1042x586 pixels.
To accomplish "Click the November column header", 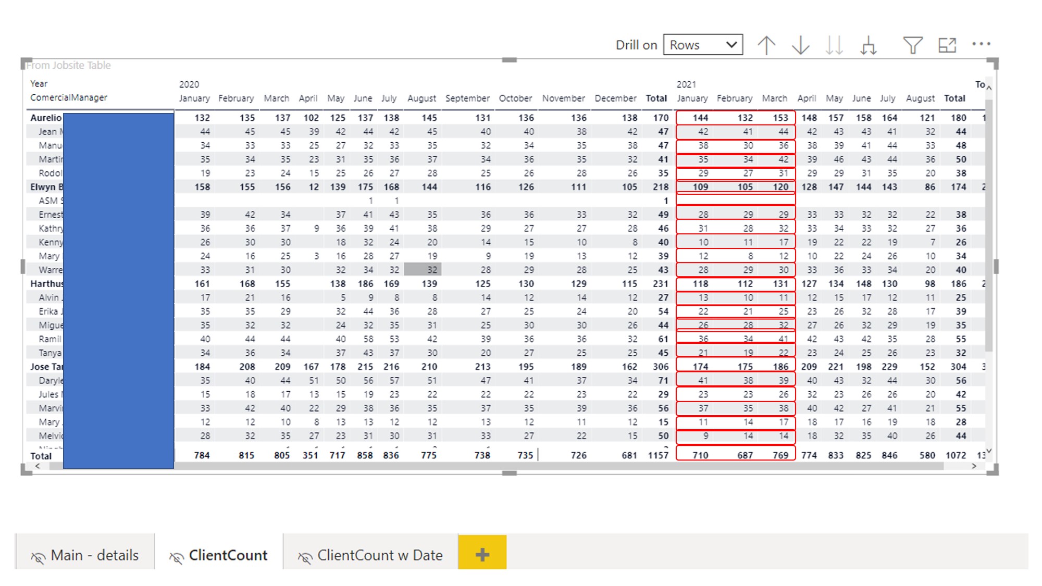I will click(563, 98).
